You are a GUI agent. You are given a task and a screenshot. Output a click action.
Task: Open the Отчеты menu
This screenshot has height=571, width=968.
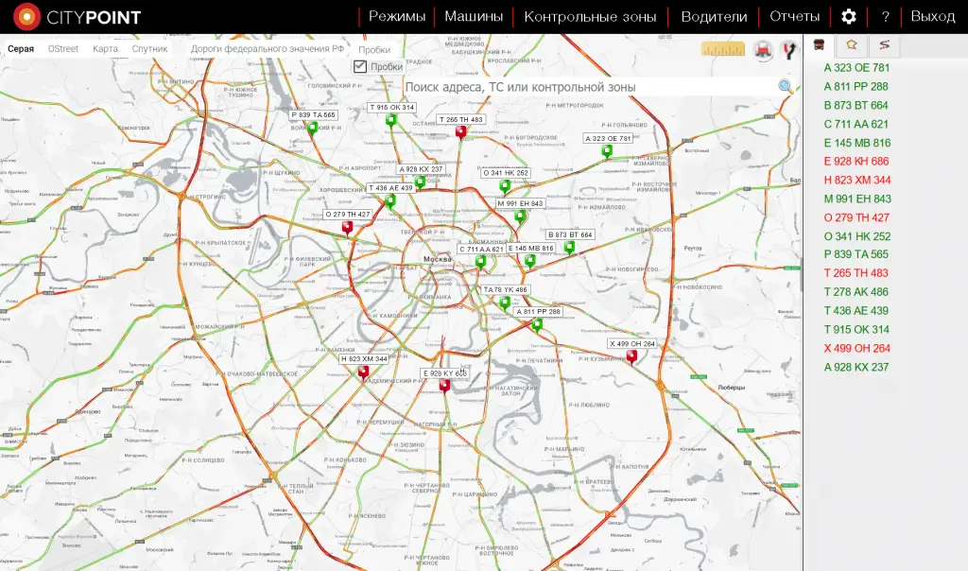tap(794, 17)
